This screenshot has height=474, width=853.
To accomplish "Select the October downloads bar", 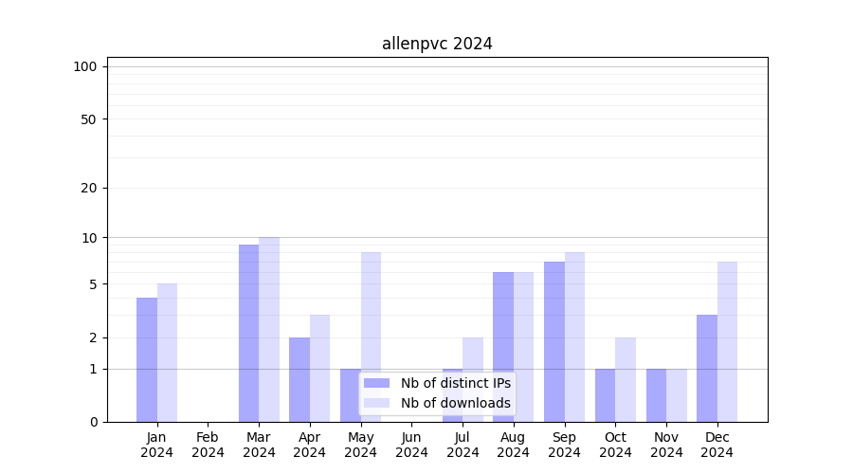I will [x=626, y=379].
